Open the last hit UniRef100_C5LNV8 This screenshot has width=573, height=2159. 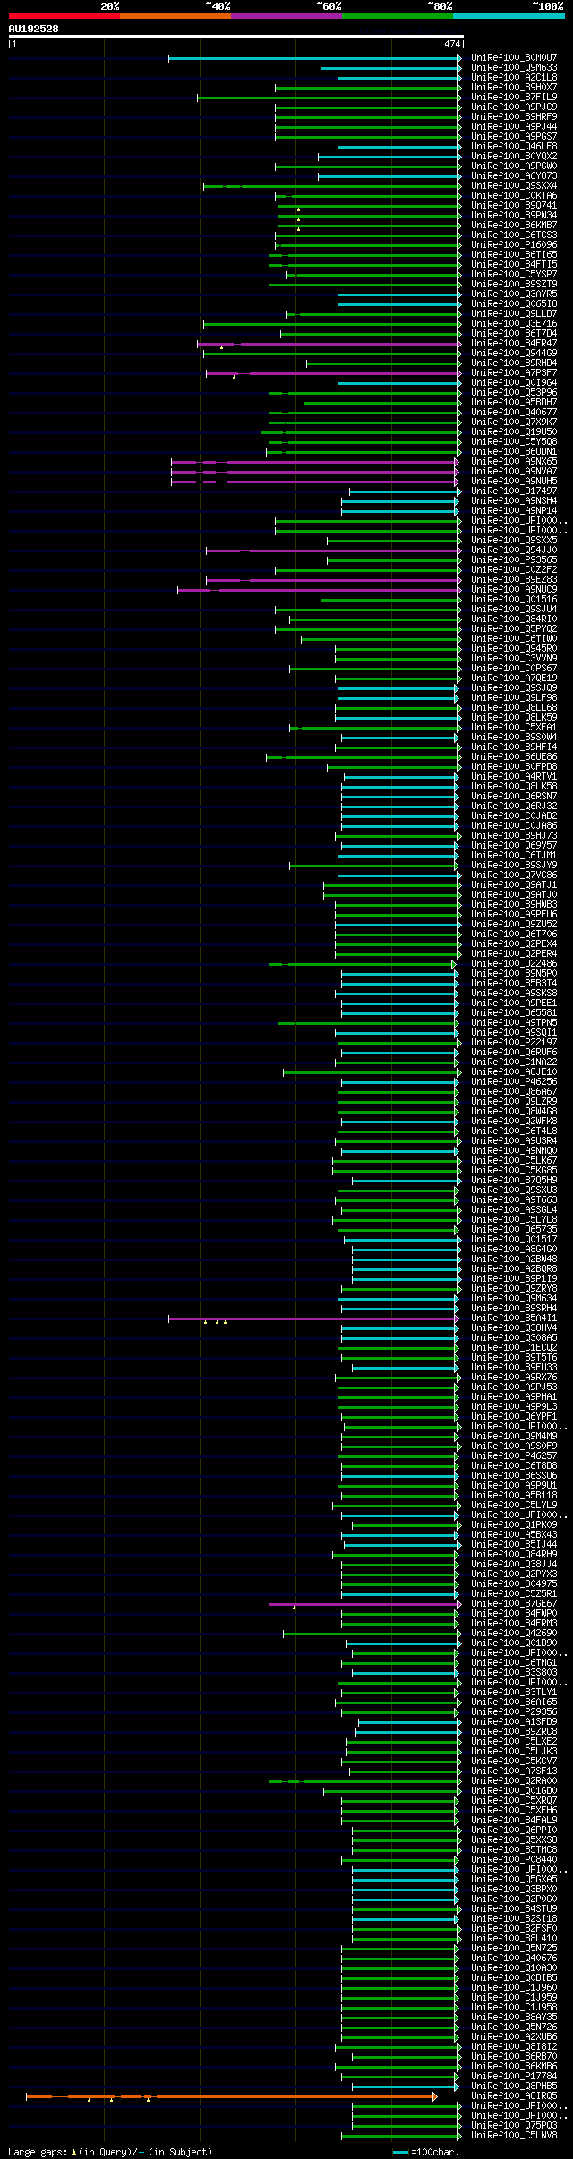(514, 2136)
